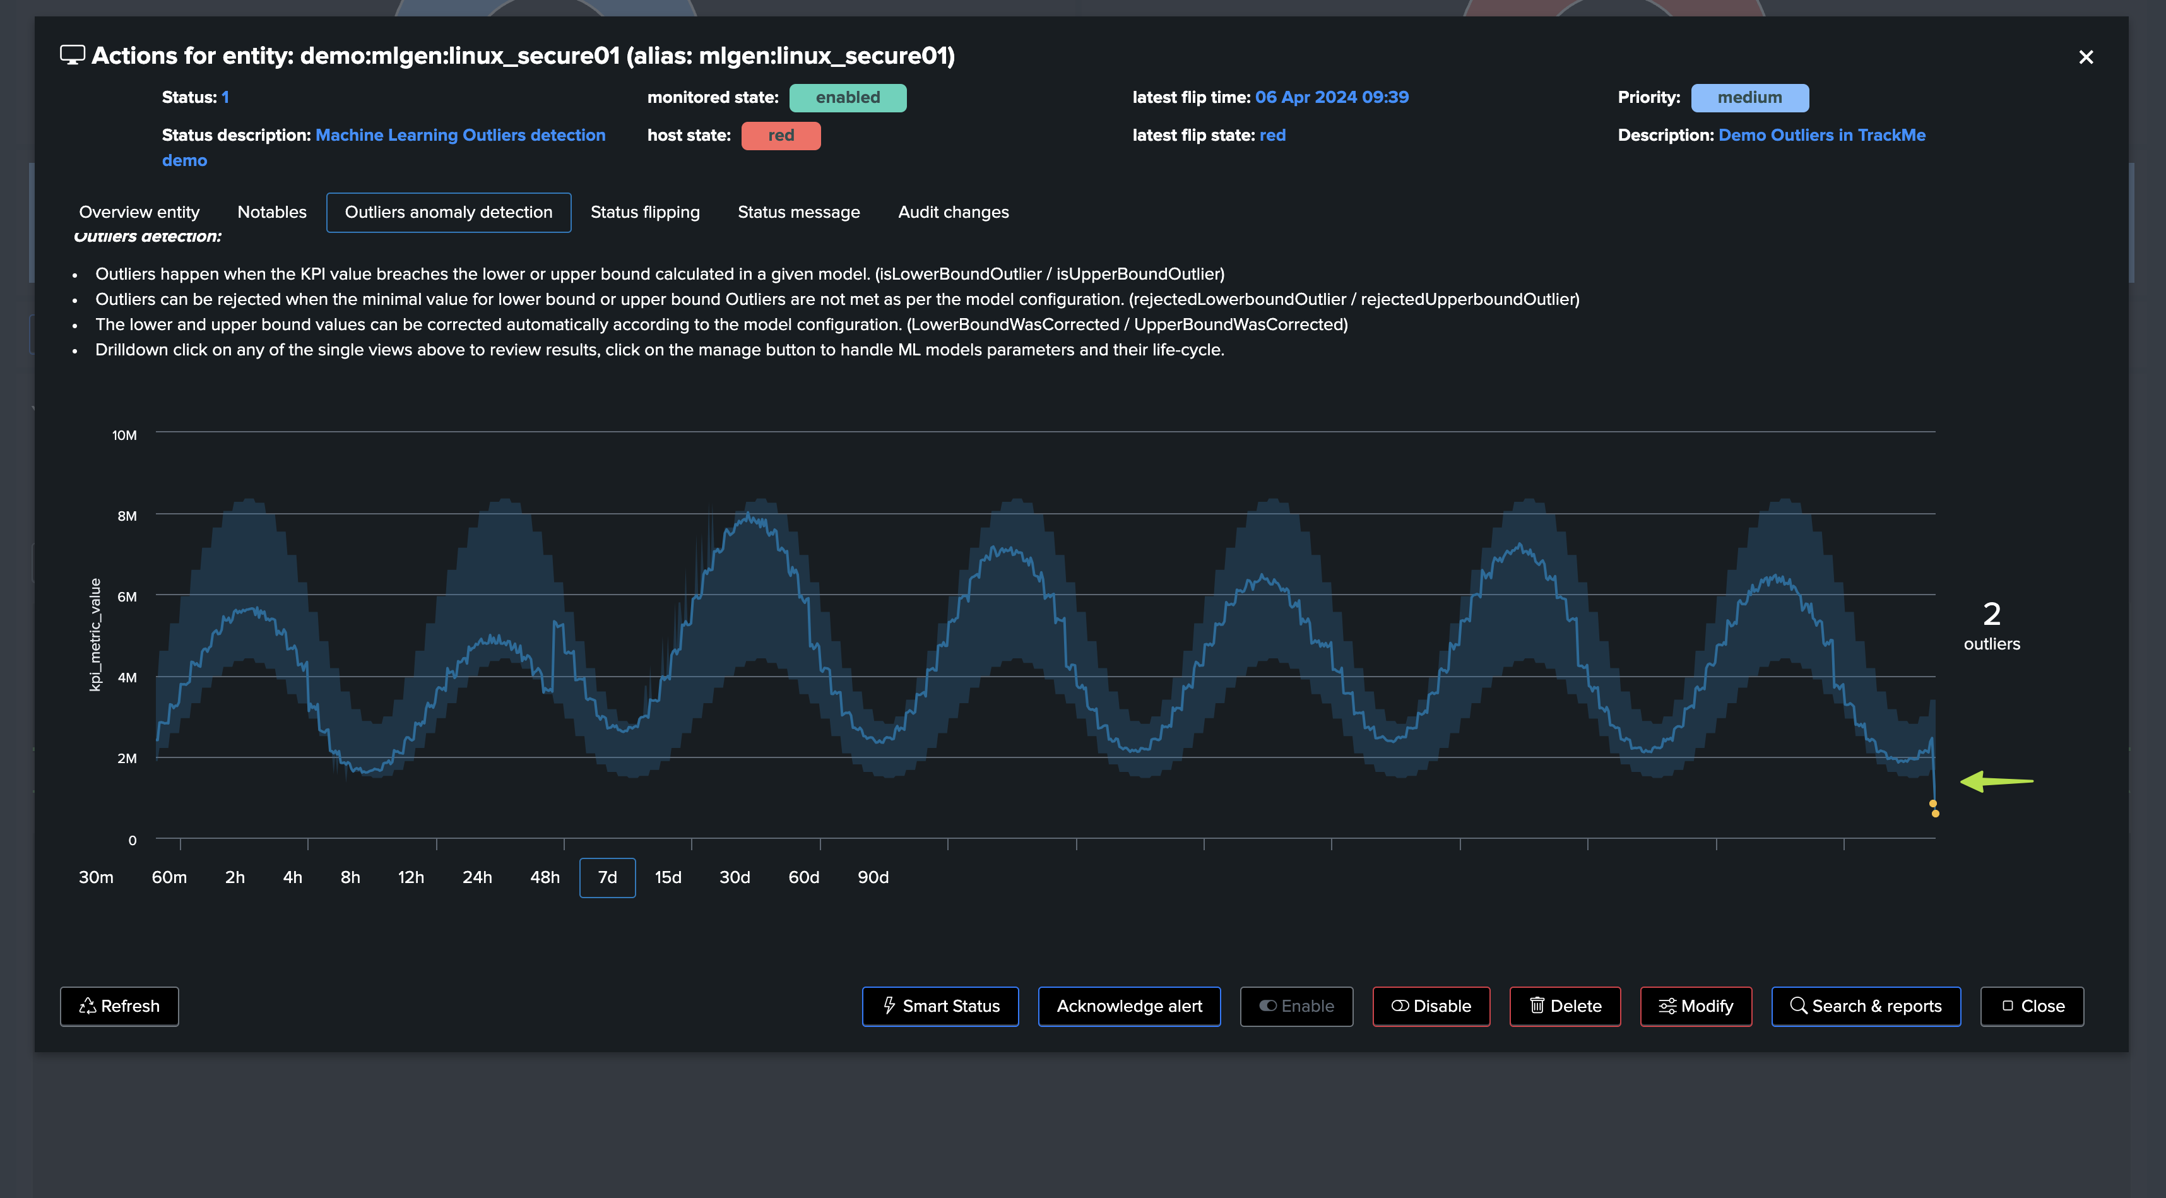Screen dimensions: 2166x1198
Task: Click the Demo Outliers in TrackMe description link
Action: 1821,135
